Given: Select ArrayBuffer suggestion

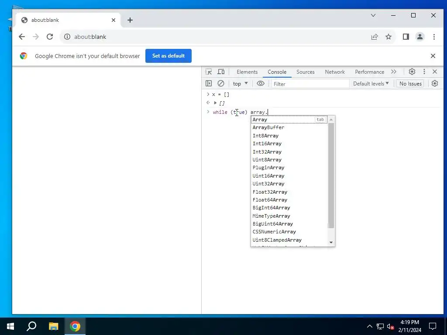Looking at the screenshot, I should point(289,128).
